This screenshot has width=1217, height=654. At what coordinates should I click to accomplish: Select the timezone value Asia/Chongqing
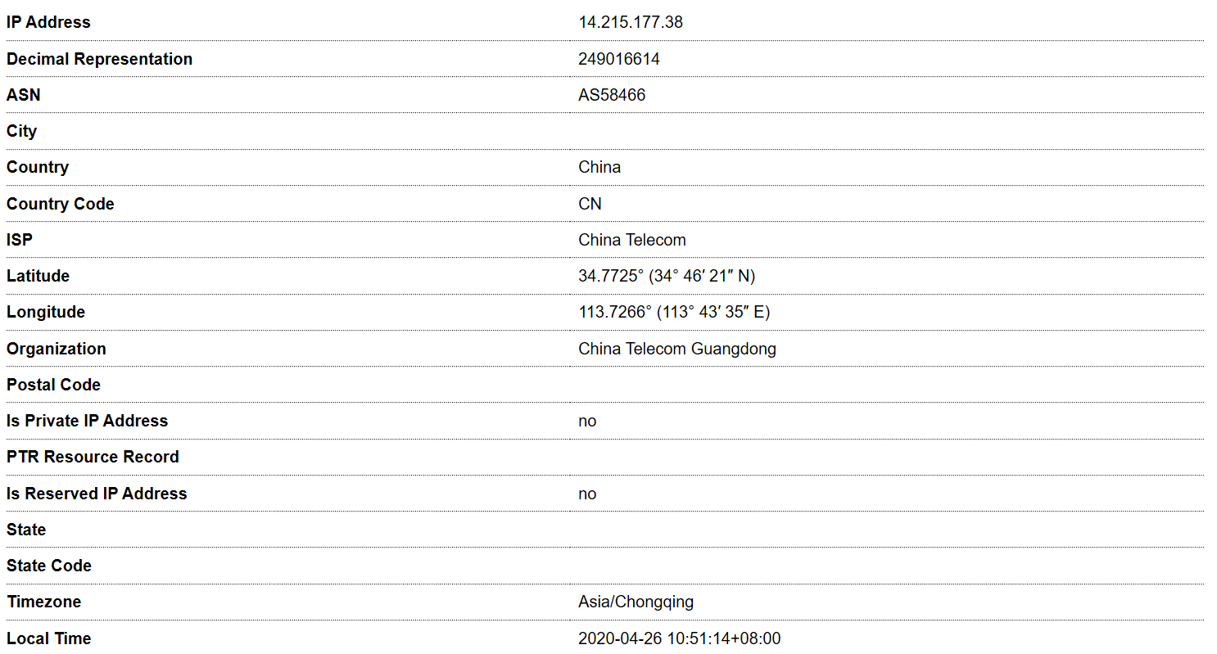(x=636, y=602)
